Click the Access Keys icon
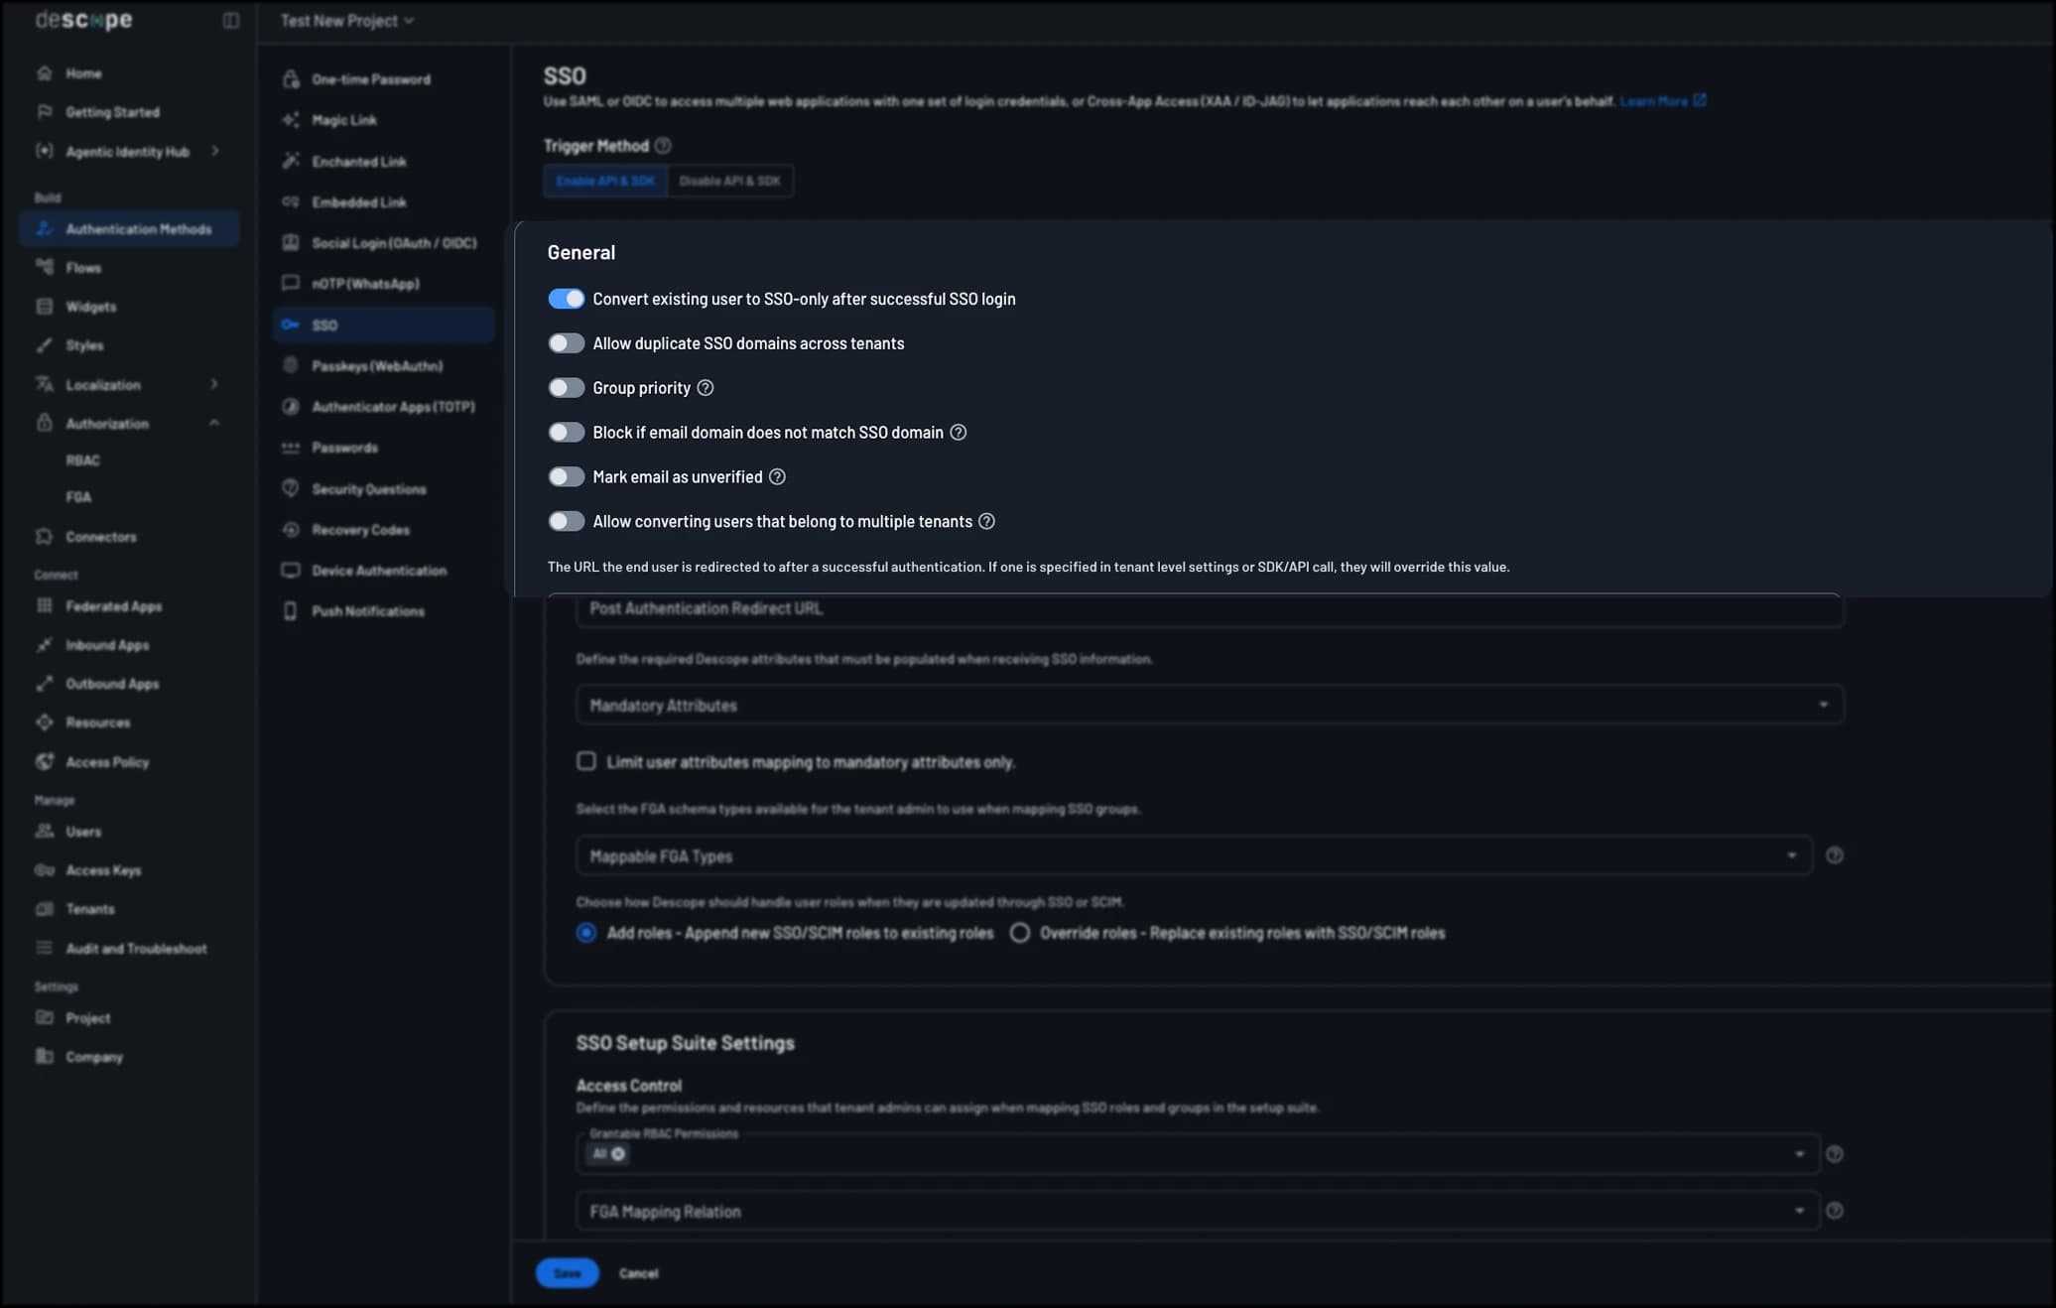The width and height of the screenshot is (2056, 1308). tap(44, 870)
